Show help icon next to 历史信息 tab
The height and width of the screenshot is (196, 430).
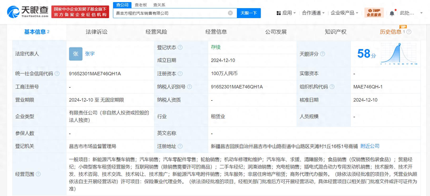pyautogui.click(x=409, y=32)
